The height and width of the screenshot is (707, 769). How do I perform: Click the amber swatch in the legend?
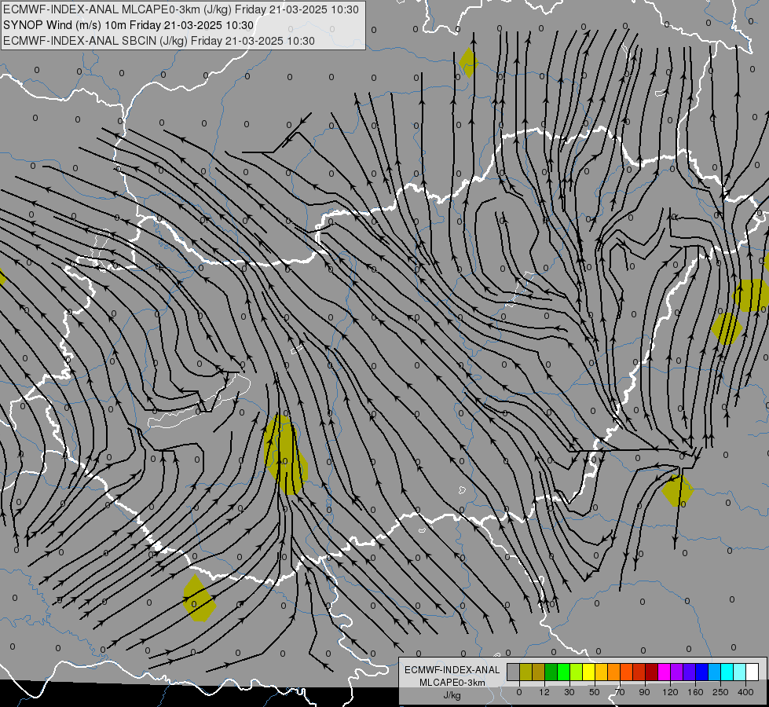(602, 672)
